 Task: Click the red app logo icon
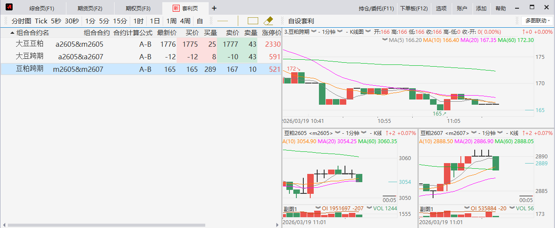click(9, 8)
